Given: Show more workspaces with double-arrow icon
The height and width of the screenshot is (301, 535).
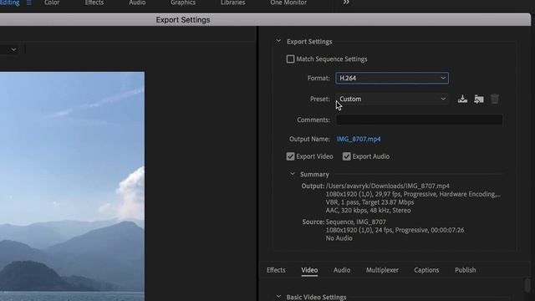Looking at the screenshot, I should point(346,3).
